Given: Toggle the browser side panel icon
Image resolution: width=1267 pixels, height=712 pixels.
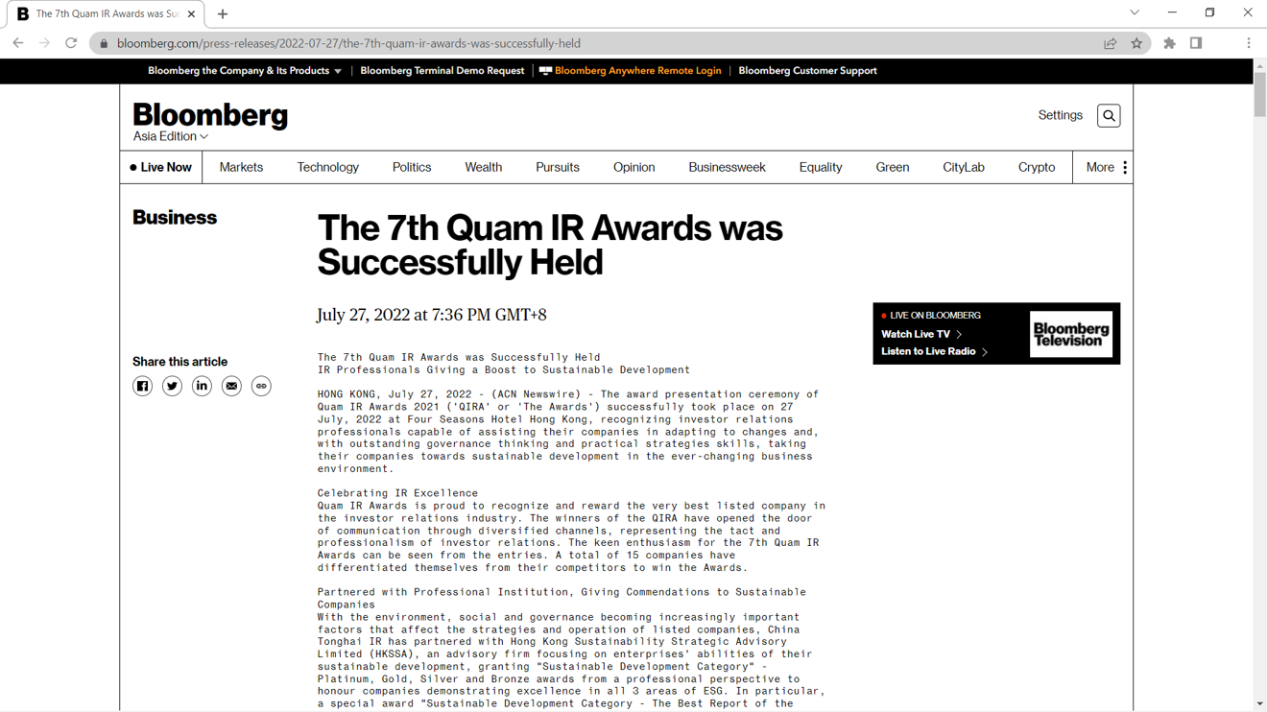Looking at the screenshot, I should pyautogui.click(x=1196, y=43).
